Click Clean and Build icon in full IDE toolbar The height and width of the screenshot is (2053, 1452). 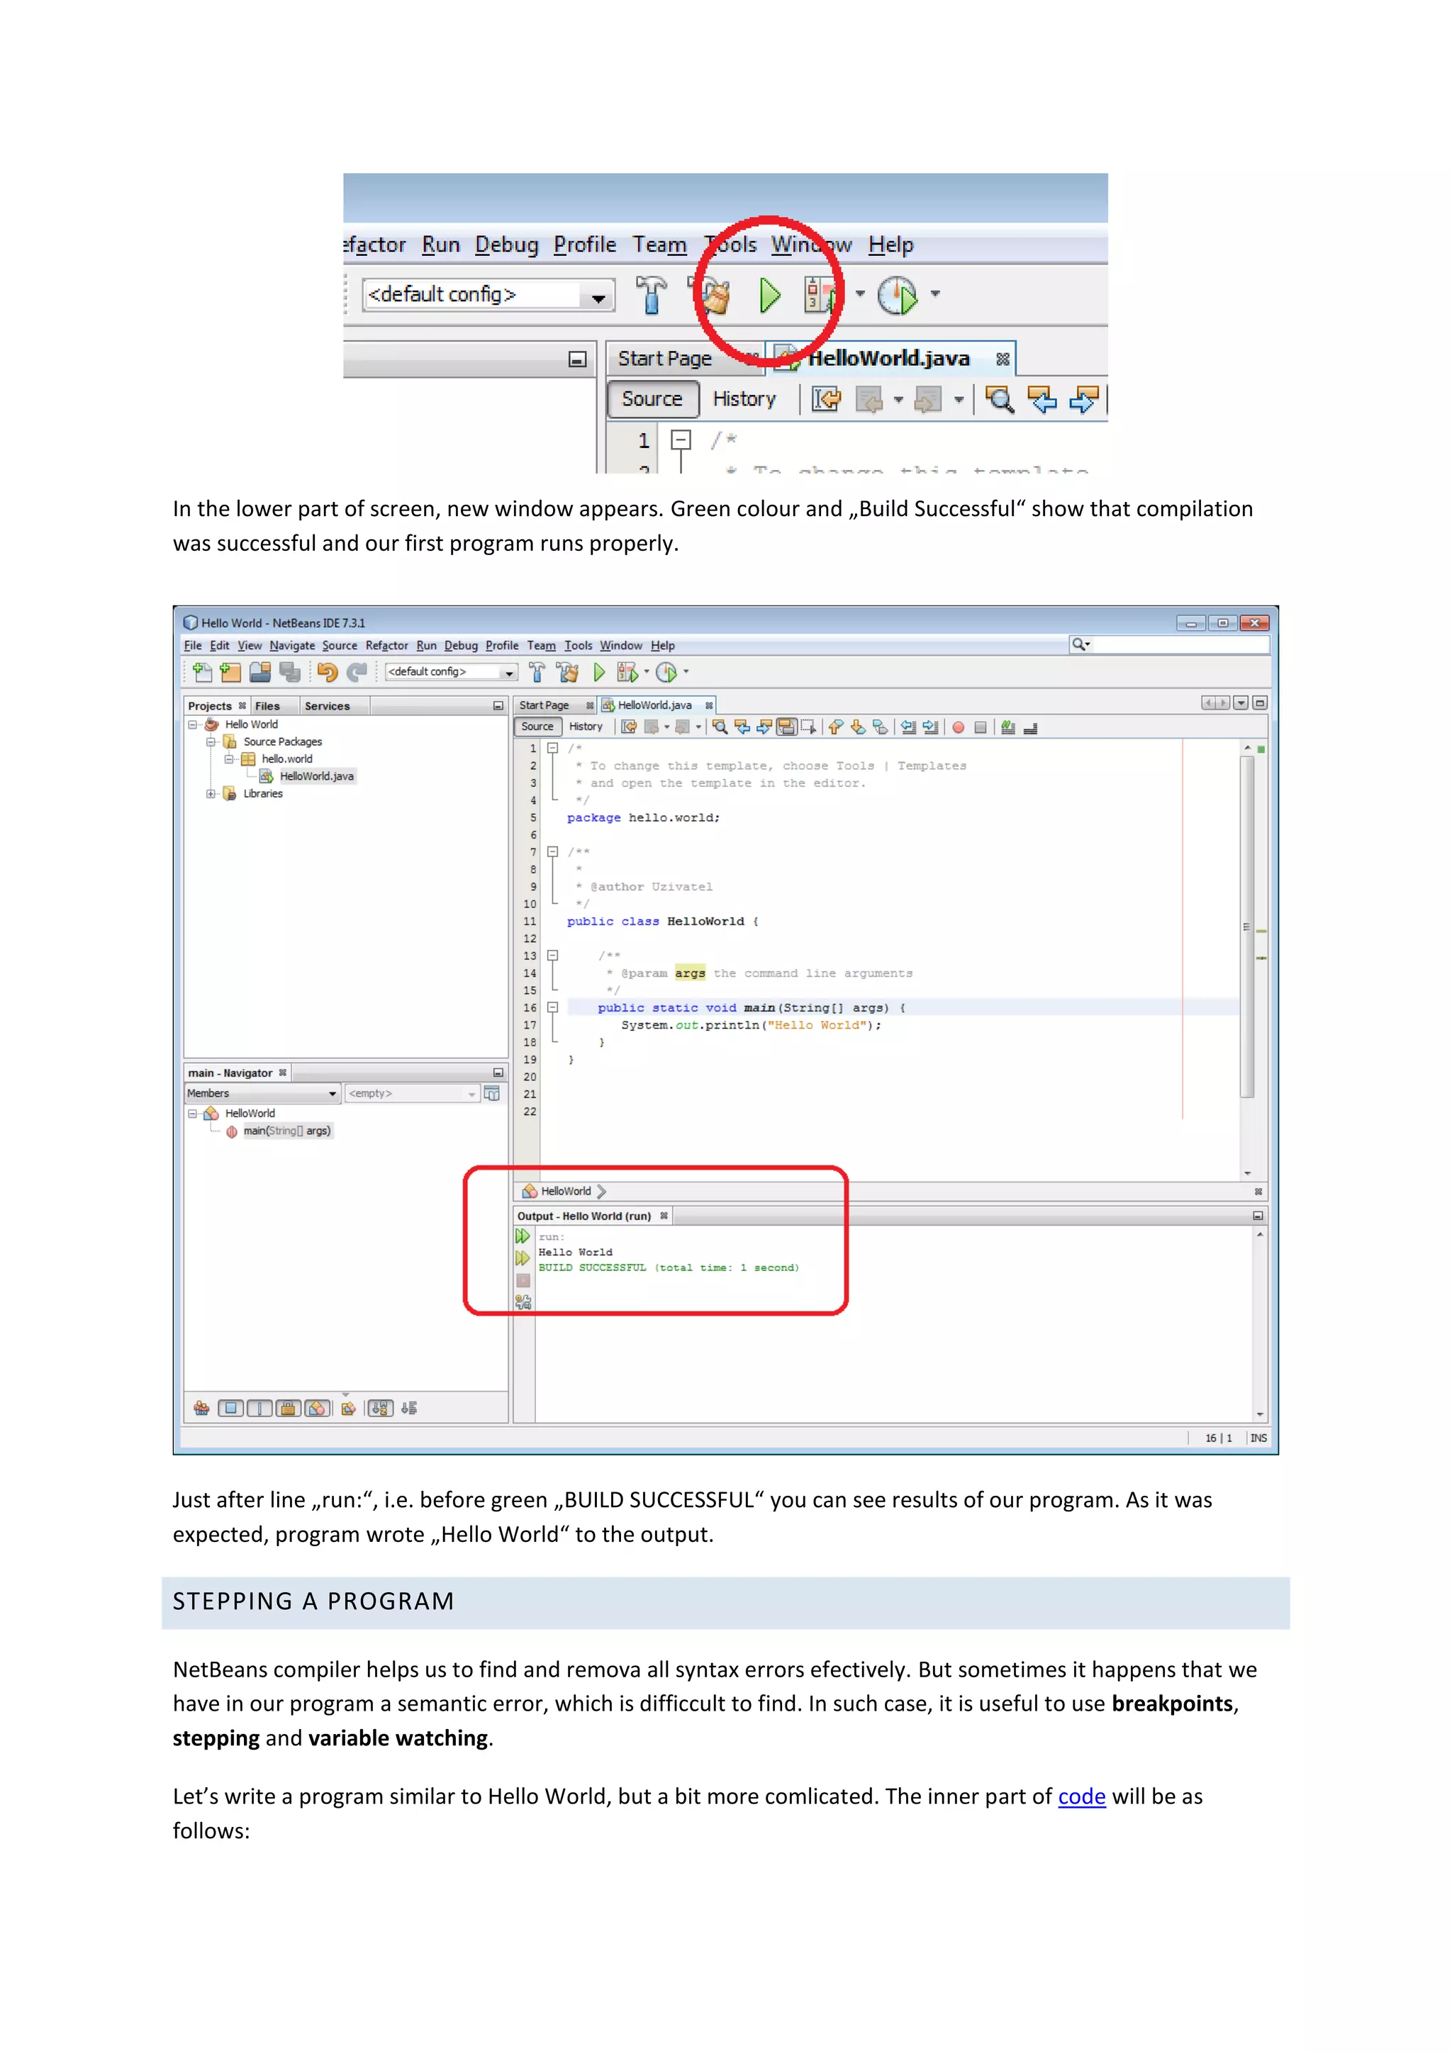coord(567,671)
